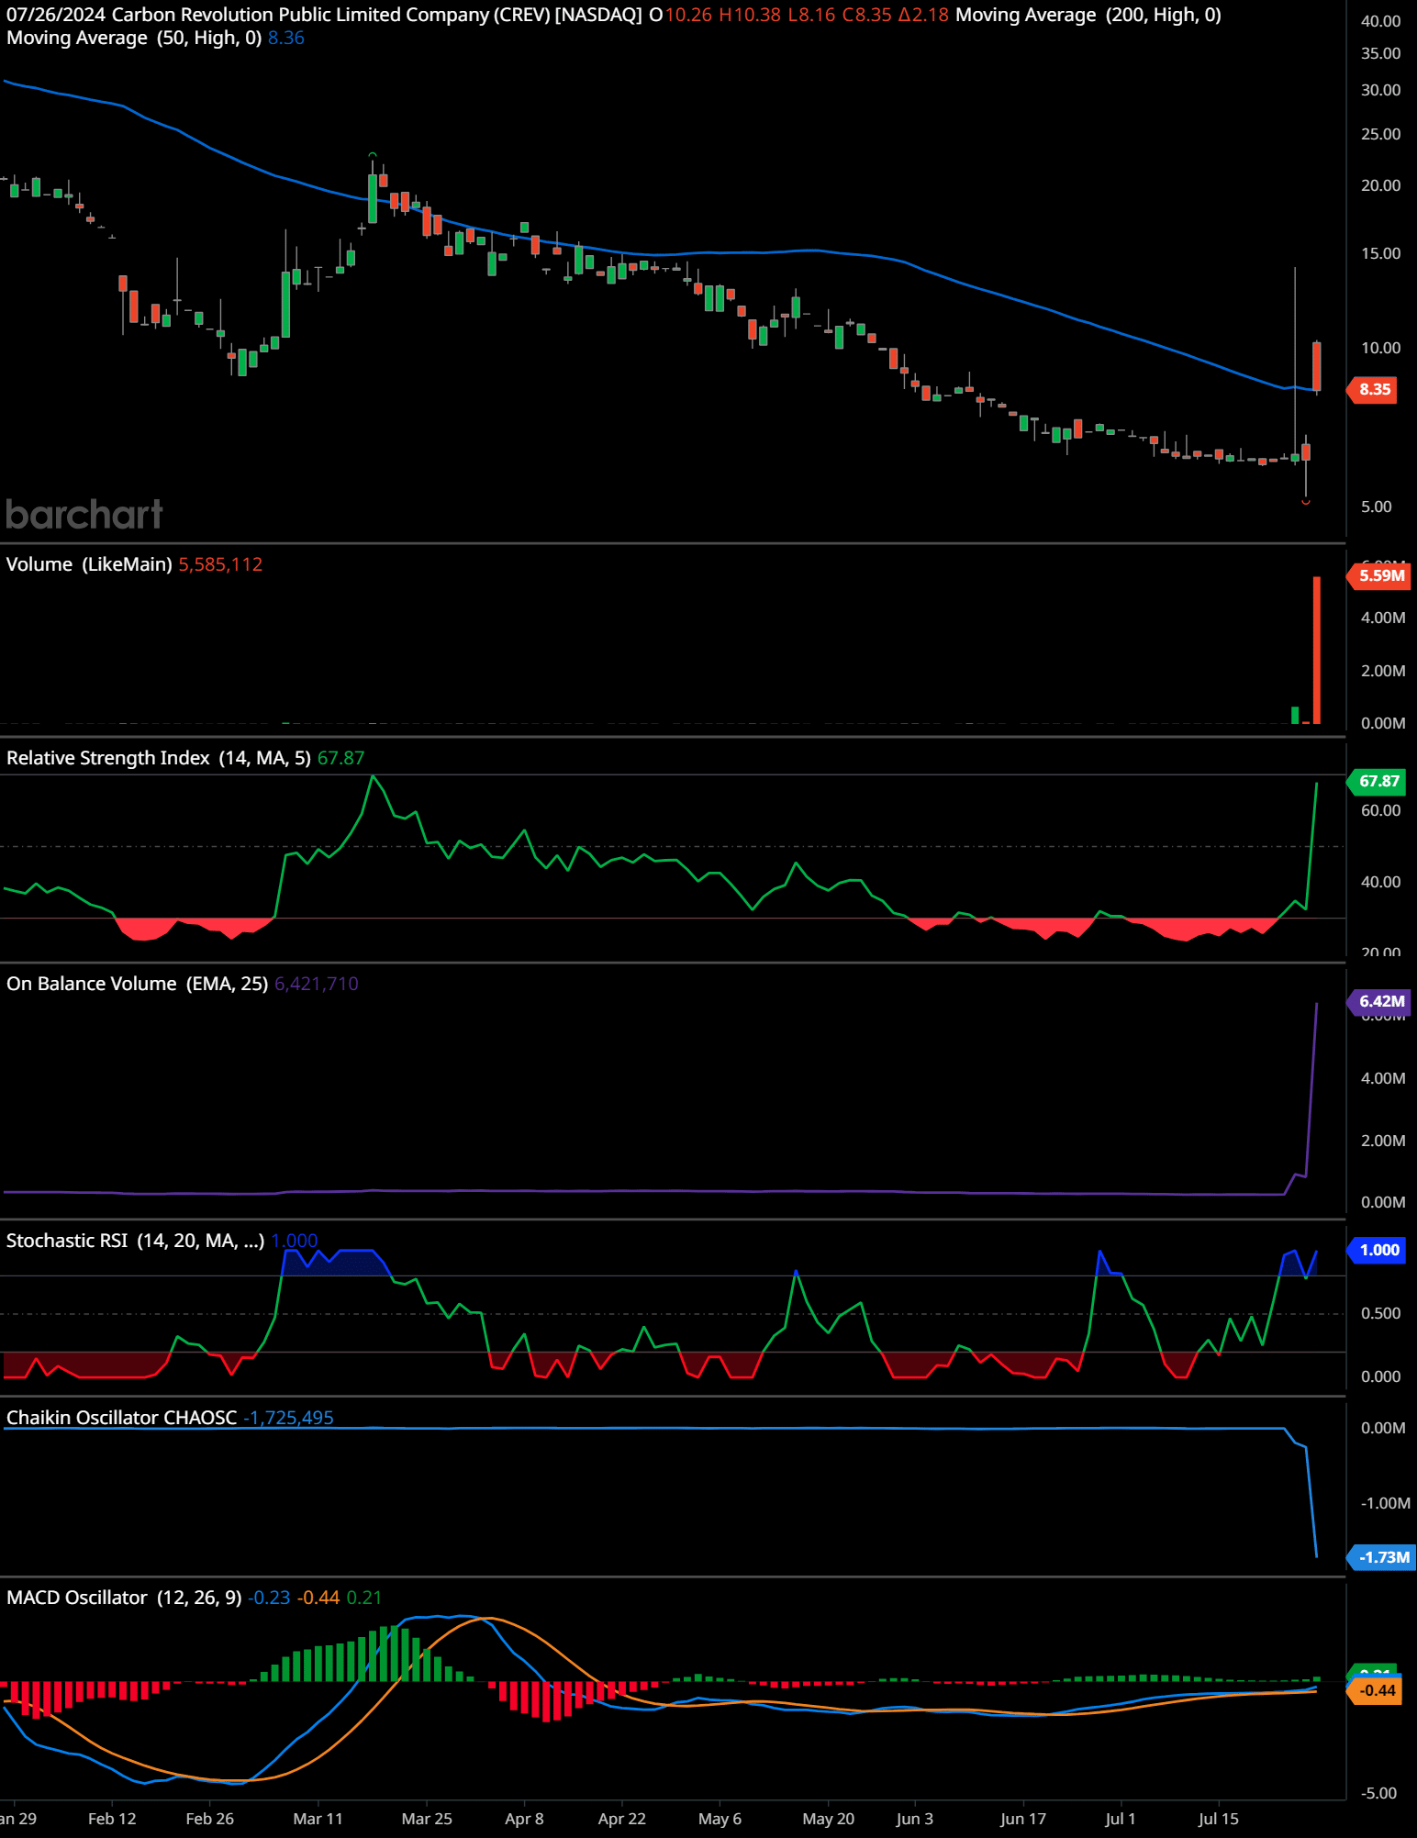Click the MACD signal value -0.44 in header
This screenshot has height=1838, width=1417.
point(319,1598)
